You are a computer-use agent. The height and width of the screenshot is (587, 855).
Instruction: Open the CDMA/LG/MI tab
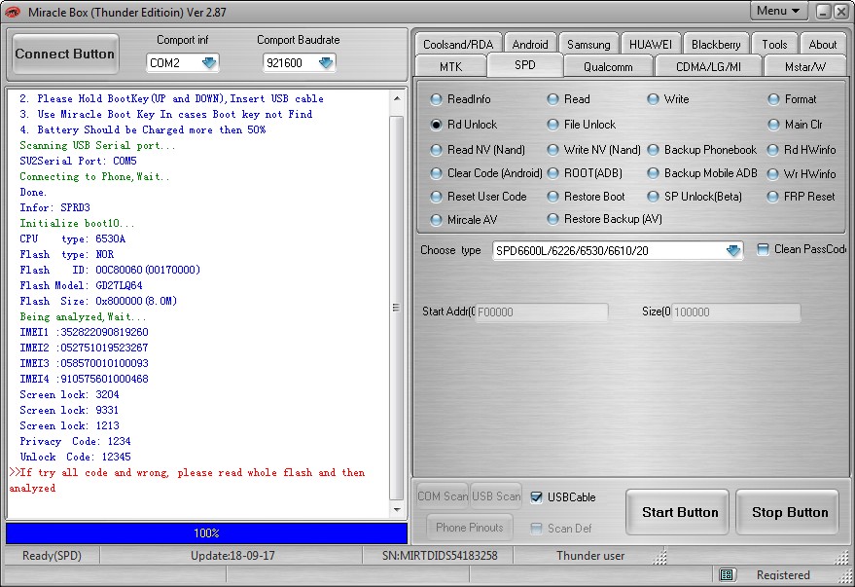708,66
